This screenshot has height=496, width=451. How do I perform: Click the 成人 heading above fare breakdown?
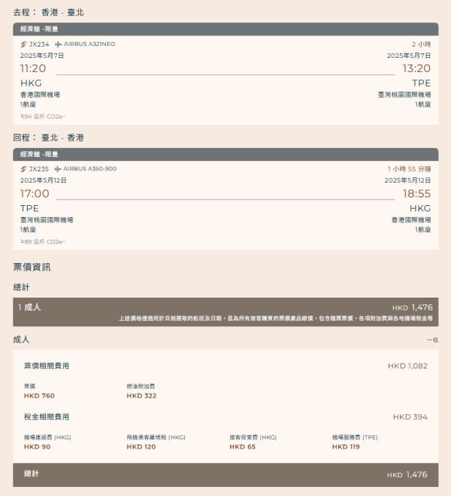click(21, 340)
